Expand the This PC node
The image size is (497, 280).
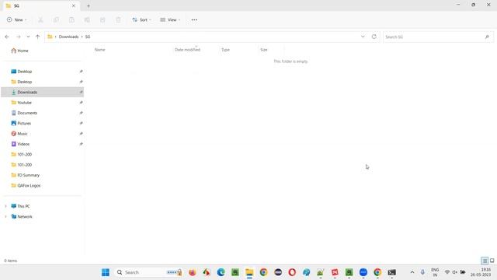coord(5,206)
